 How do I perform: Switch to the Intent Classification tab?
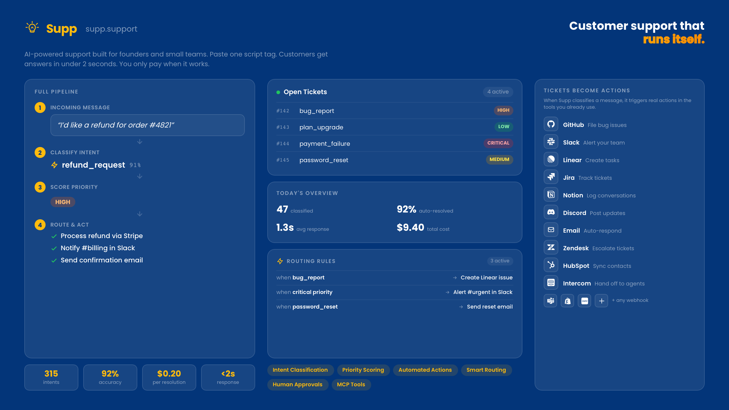(300, 370)
